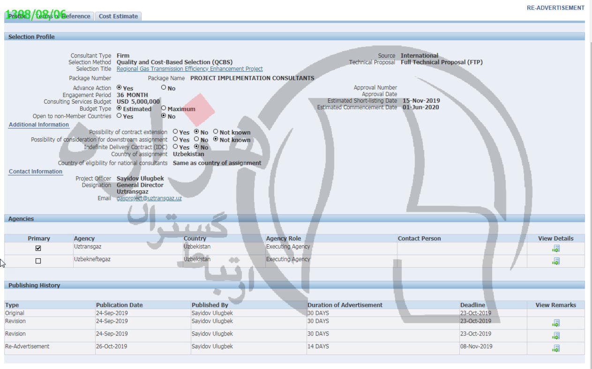This screenshot has height=369, width=592.
Task: Select Yes for Possibility of contract extension
Action: coord(175,132)
